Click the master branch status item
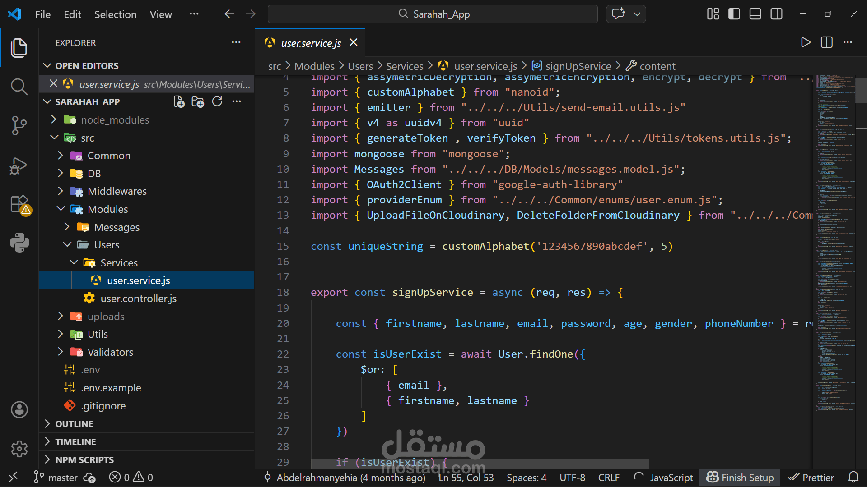The height and width of the screenshot is (487, 867). coord(62,478)
